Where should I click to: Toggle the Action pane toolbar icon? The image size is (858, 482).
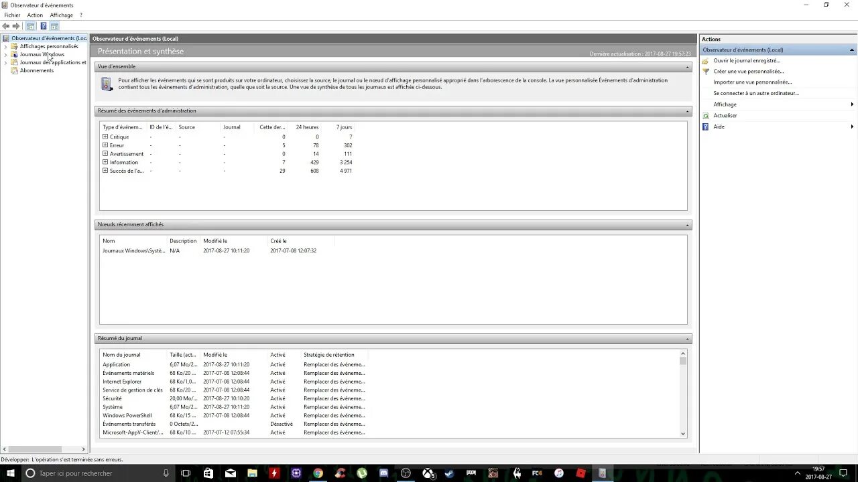click(x=54, y=26)
